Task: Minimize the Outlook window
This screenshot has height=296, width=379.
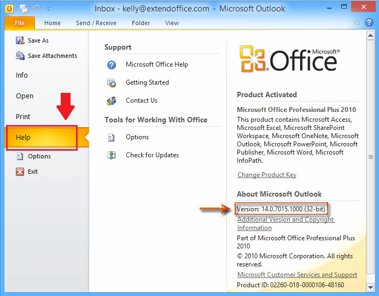Action: [x=329, y=8]
